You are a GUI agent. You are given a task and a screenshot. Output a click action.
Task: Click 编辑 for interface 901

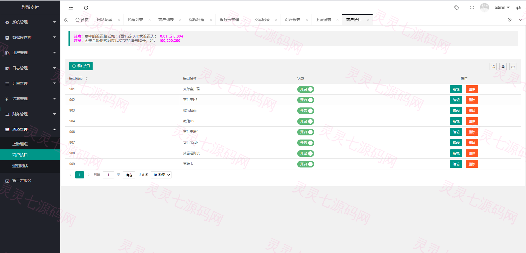pos(456,89)
